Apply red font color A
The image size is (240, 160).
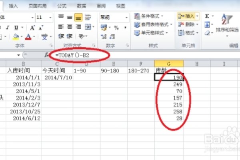[28, 36]
